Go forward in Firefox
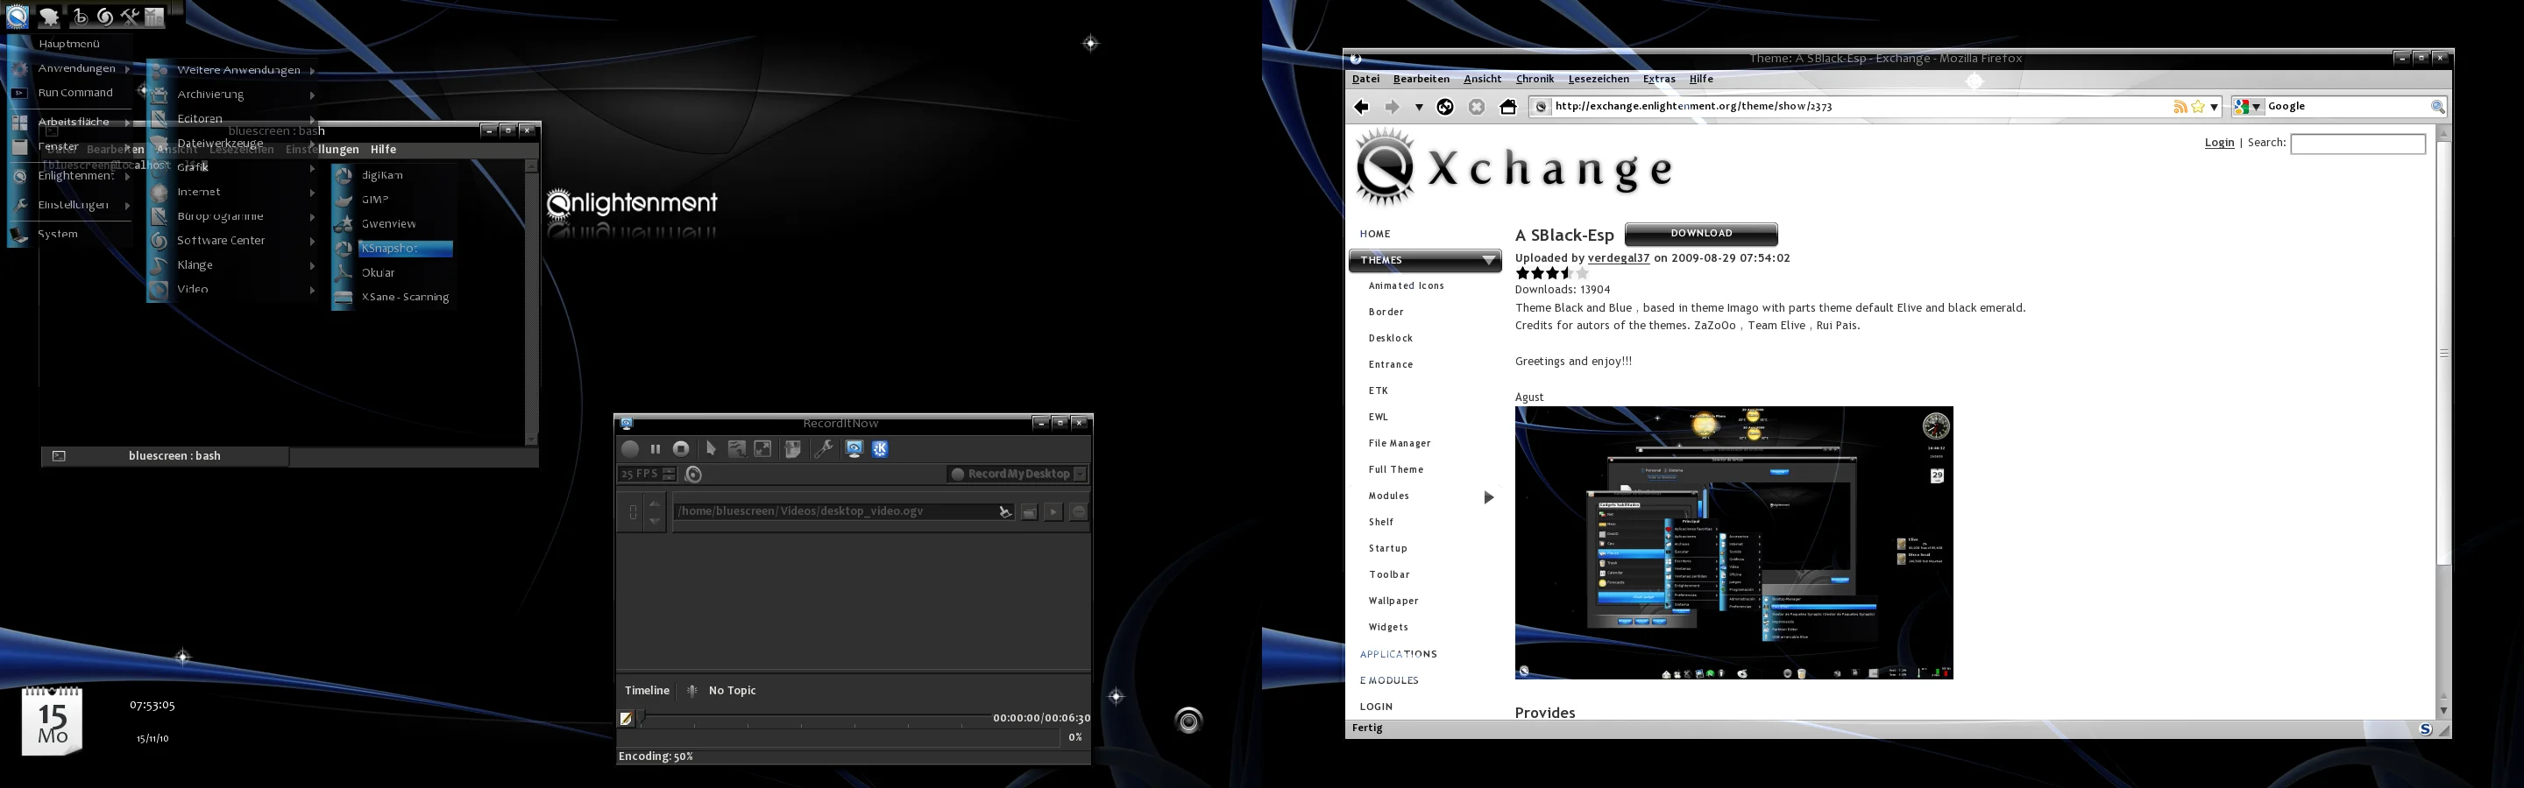This screenshot has width=2524, height=788. (1392, 107)
